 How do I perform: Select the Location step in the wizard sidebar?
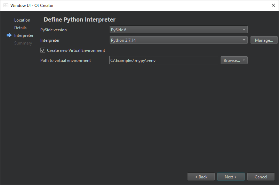pos(22,20)
